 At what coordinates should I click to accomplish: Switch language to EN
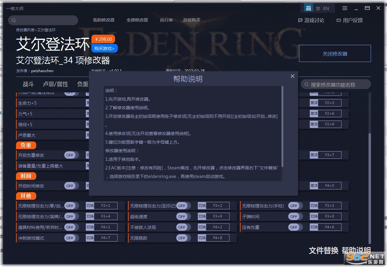click(326, 9)
